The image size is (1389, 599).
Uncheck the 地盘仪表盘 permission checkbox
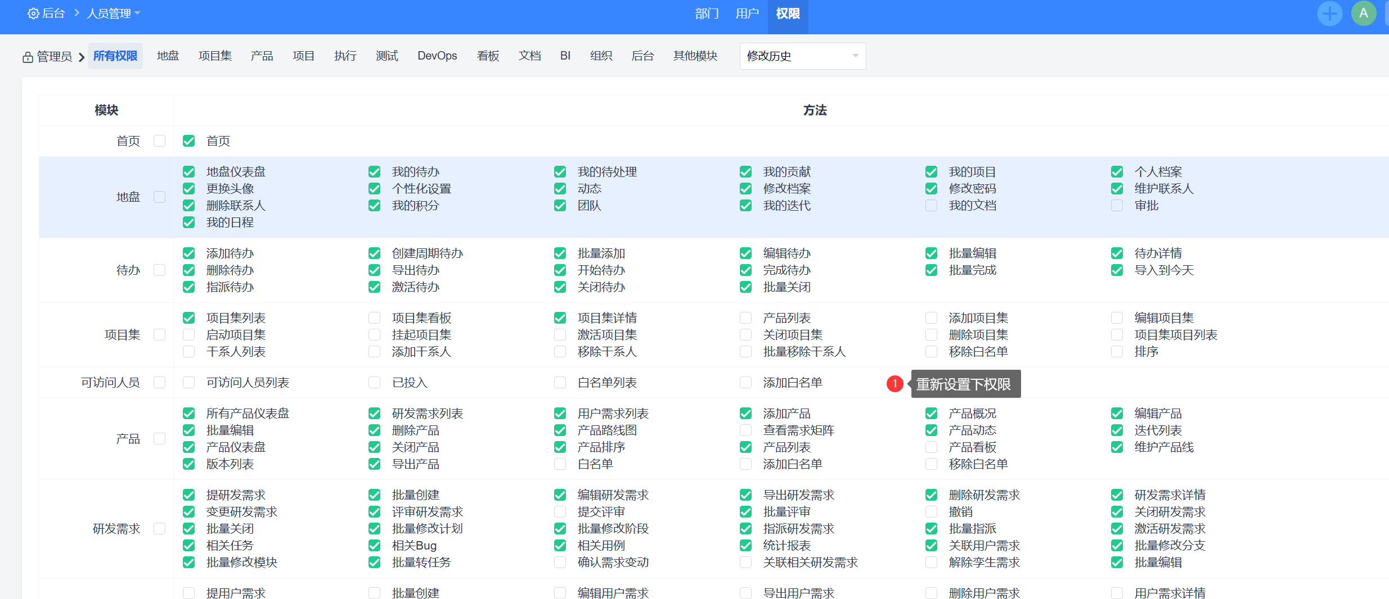189,172
